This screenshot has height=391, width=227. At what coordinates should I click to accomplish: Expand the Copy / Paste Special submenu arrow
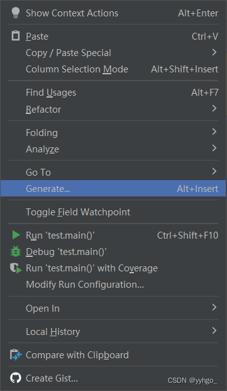pyautogui.click(x=214, y=52)
